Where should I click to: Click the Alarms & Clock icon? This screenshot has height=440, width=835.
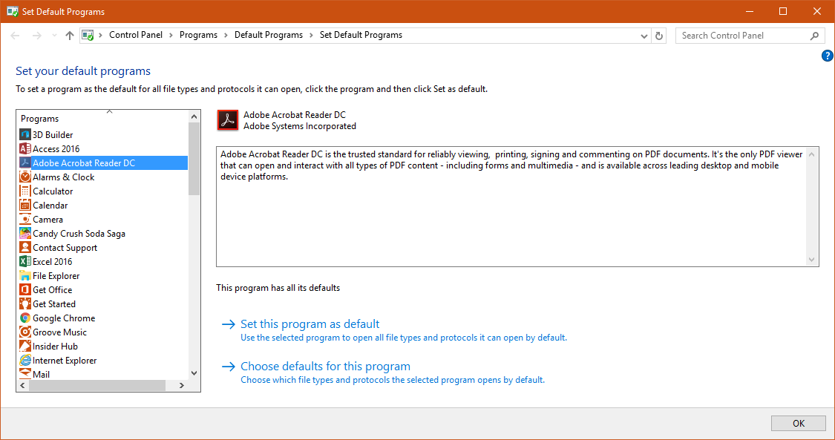click(x=25, y=177)
